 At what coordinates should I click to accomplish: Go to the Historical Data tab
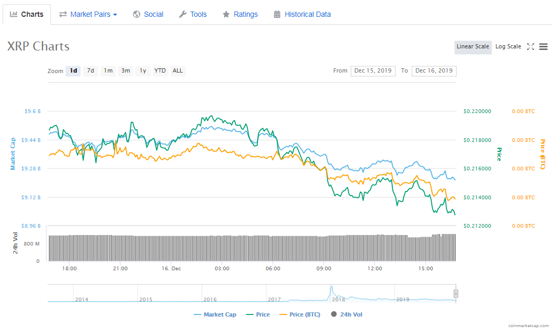[x=302, y=14]
